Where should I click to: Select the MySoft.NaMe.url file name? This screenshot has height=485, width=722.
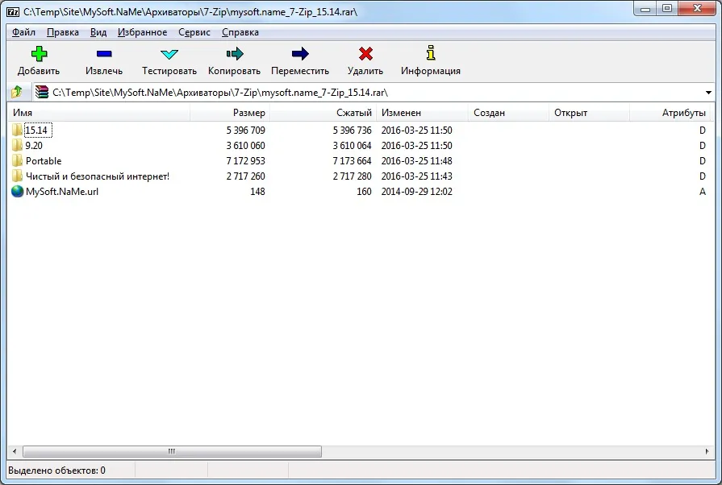[x=62, y=191]
